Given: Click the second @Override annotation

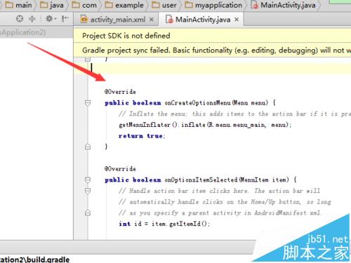Looking at the screenshot, I should point(120,169).
